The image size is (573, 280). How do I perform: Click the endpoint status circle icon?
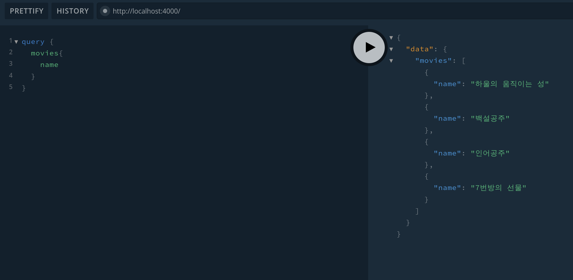click(x=105, y=11)
